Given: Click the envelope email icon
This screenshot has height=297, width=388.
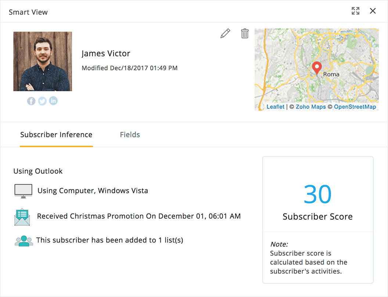Looking at the screenshot, I should click(x=22, y=217).
